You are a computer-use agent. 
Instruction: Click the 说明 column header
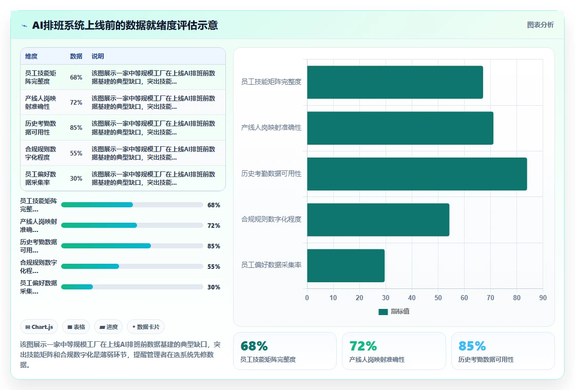coord(98,56)
